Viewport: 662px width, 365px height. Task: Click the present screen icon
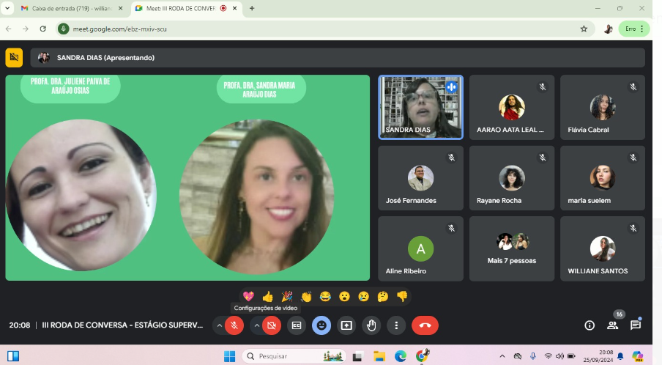(x=346, y=325)
